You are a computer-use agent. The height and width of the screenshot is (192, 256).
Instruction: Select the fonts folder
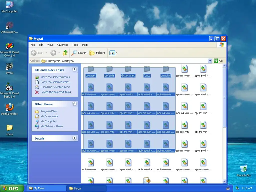pos(147,71)
